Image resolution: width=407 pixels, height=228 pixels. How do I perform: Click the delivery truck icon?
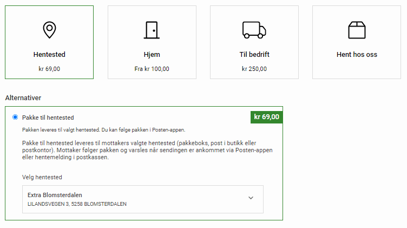click(254, 30)
